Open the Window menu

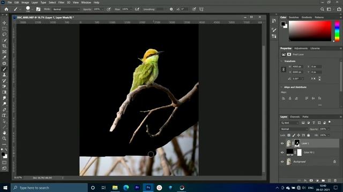coord(86,2)
